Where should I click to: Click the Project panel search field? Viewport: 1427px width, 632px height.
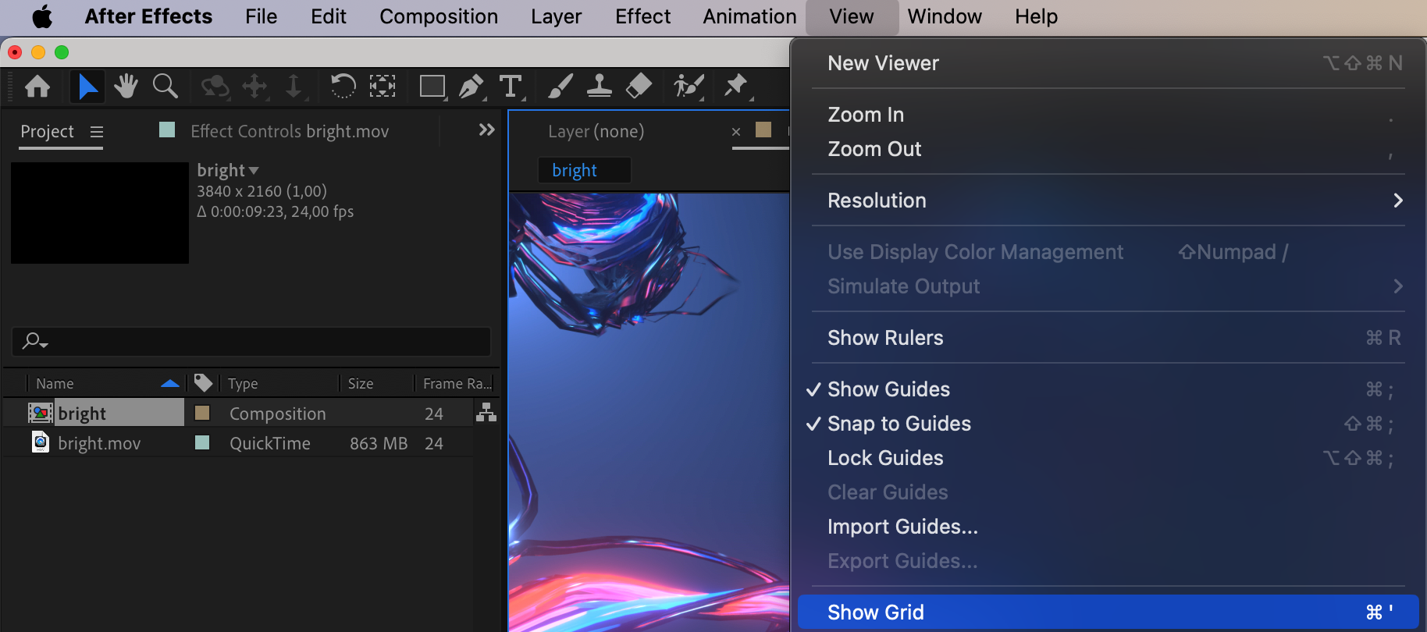click(251, 342)
